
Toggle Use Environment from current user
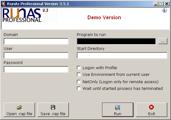(79, 75)
